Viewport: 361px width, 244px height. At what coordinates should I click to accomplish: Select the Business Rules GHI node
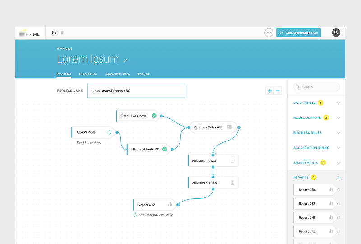click(x=213, y=127)
